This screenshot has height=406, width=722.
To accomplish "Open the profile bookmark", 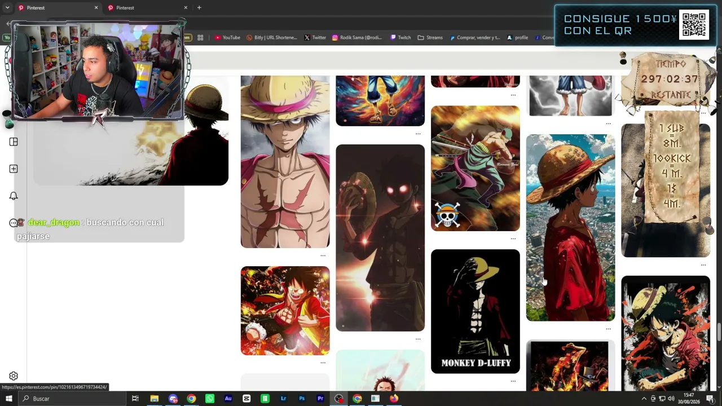I will pyautogui.click(x=517, y=38).
